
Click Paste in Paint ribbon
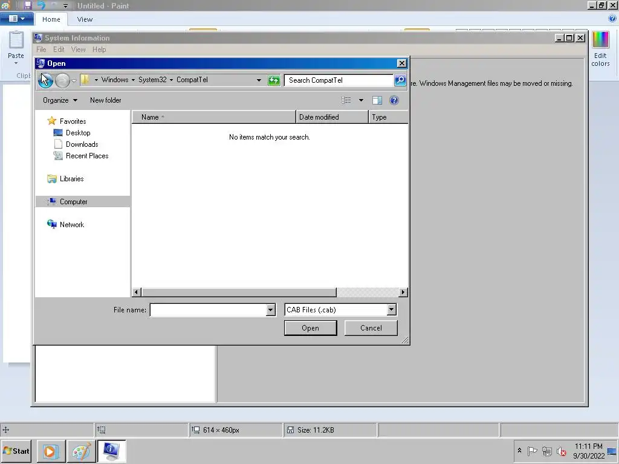point(16,48)
